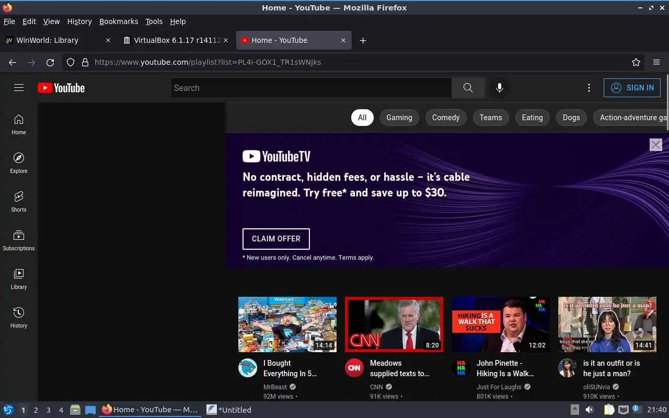
Task: Open 'is it an outfit or is he just a man?' title
Action: point(612,368)
